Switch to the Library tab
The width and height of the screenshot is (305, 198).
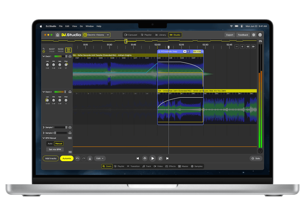point(161,35)
